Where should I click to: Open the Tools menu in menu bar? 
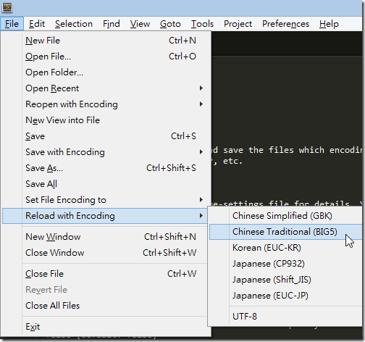click(202, 24)
